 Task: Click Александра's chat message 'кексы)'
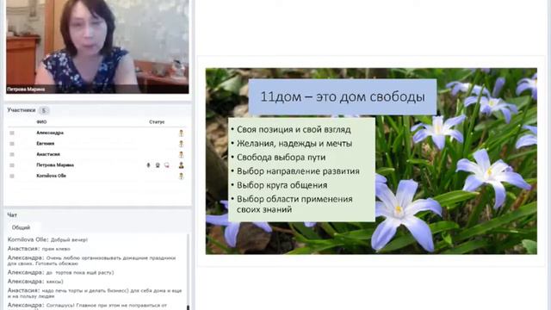[x=35, y=282]
